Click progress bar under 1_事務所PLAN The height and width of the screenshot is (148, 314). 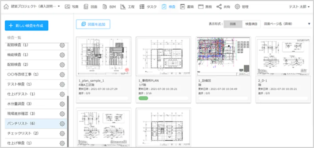coord(163,98)
